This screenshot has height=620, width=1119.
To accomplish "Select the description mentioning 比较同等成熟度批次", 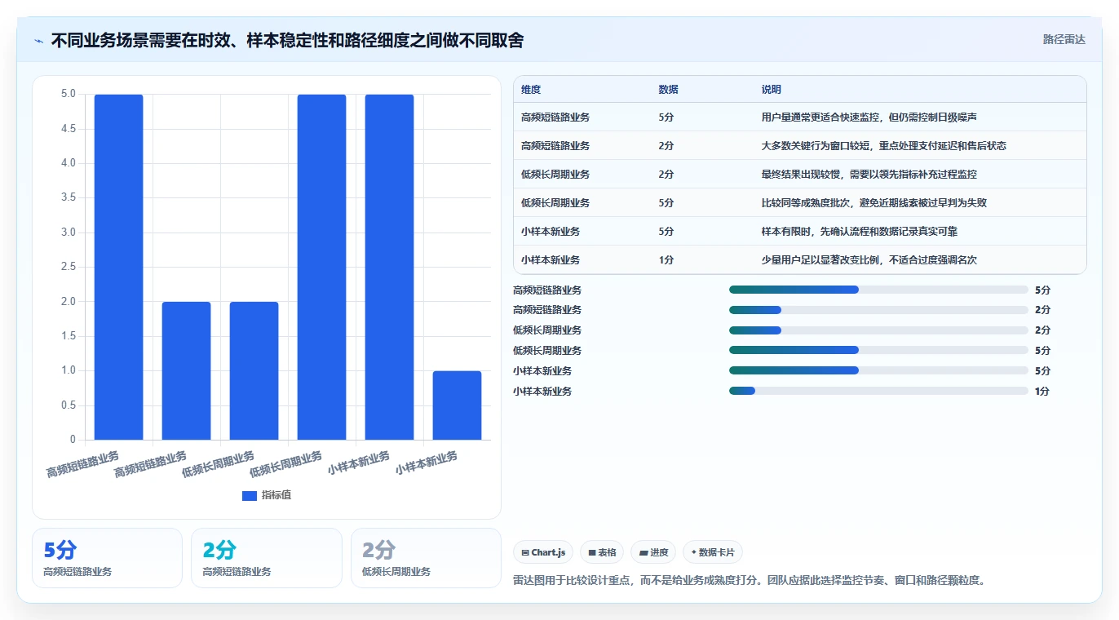I will pos(874,203).
